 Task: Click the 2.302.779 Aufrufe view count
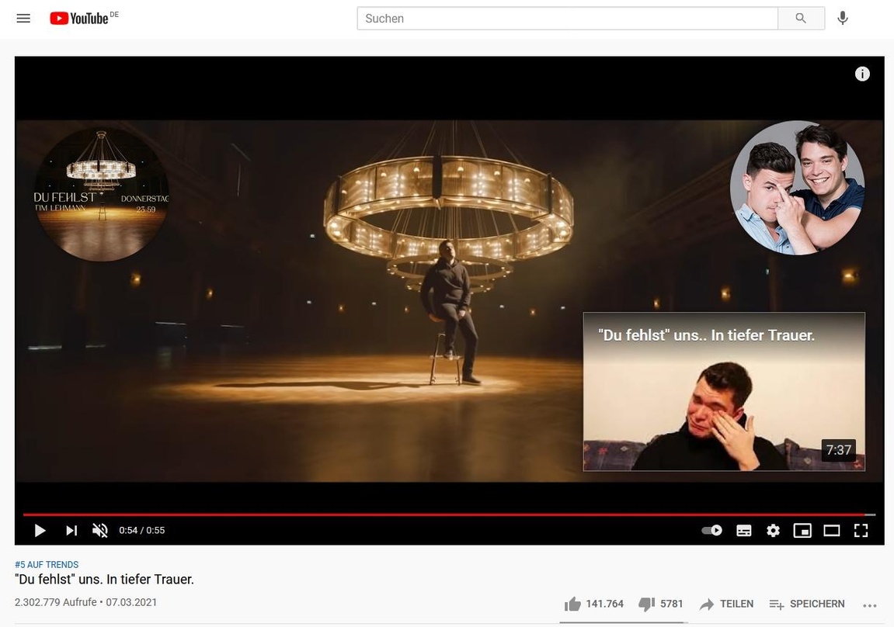click(x=56, y=602)
